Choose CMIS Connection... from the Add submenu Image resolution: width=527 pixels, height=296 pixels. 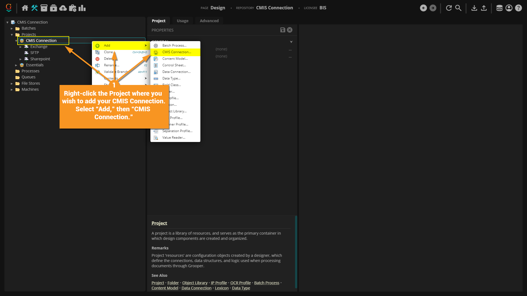(176, 52)
